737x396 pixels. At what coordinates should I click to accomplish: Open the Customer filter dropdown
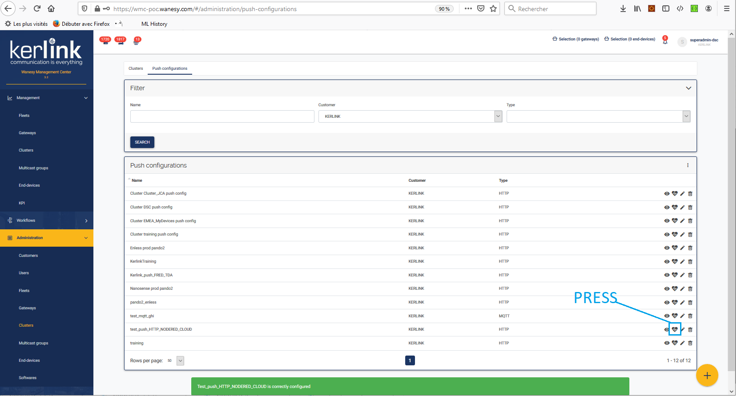[498, 116]
